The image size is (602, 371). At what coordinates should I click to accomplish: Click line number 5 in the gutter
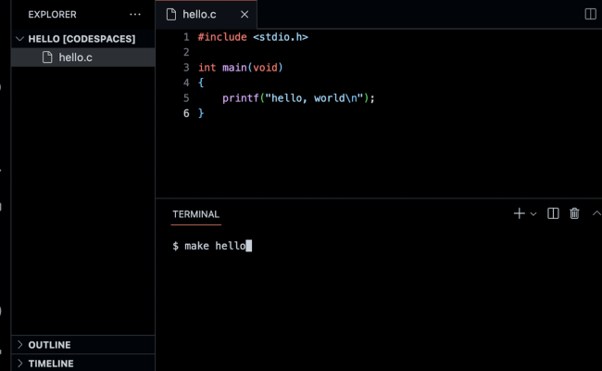tap(186, 98)
